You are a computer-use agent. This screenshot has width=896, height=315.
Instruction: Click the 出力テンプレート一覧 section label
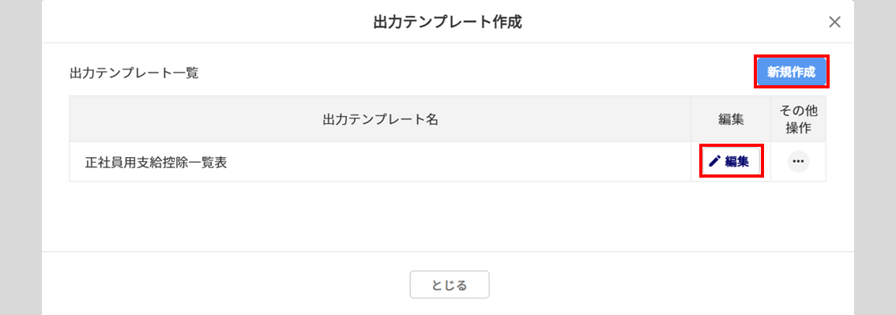pos(134,73)
